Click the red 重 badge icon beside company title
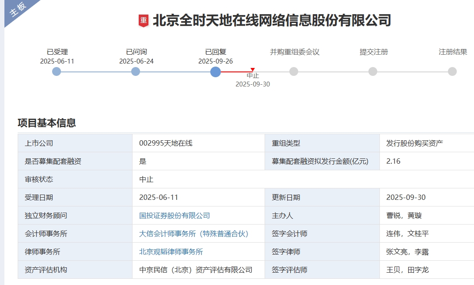The image size is (474, 285). pyautogui.click(x=143, y=21)
